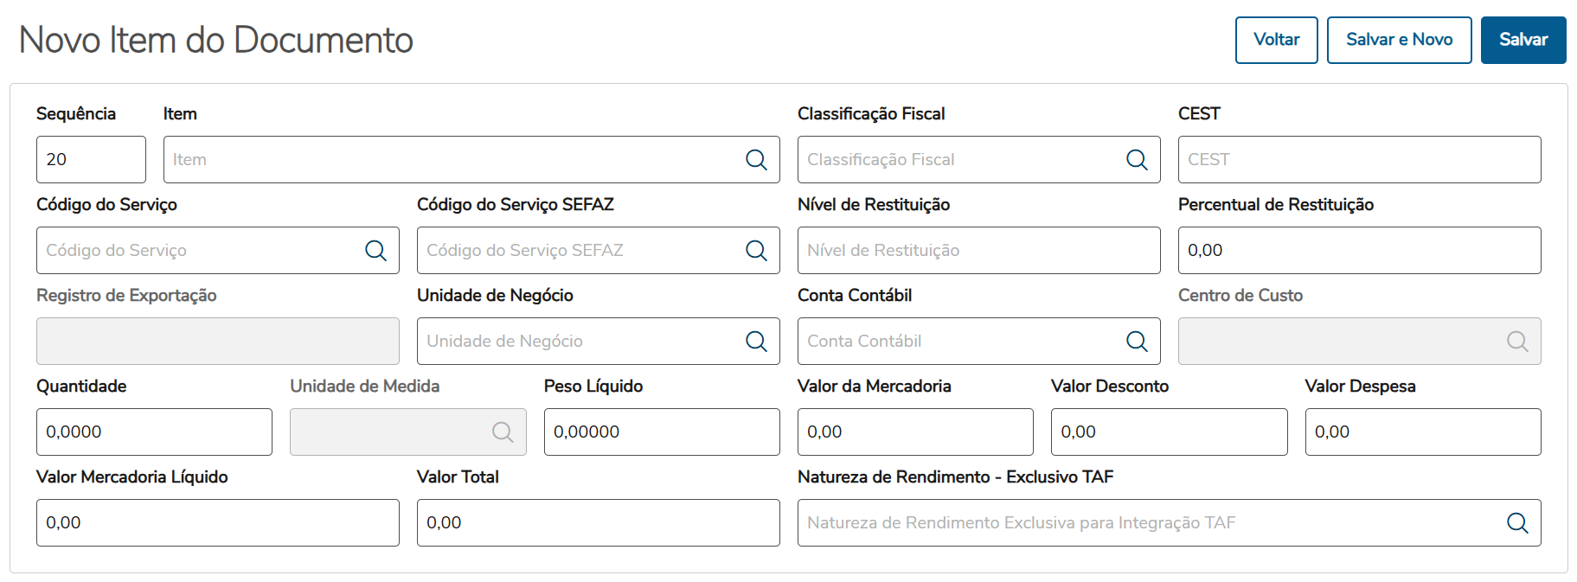Select the Valor da Mercadoria field
The image size is (1577, 582).
(914, 432)
